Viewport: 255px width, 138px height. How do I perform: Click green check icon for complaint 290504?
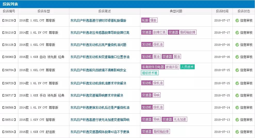click(x=237, y=132)
